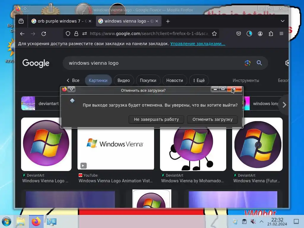
Task: Select windows vienna logo tab
Action: point(129,21)
